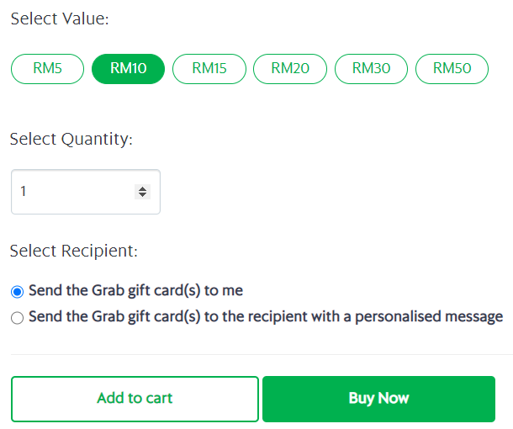Choose the RM10 value option

(x=128, y=69)
